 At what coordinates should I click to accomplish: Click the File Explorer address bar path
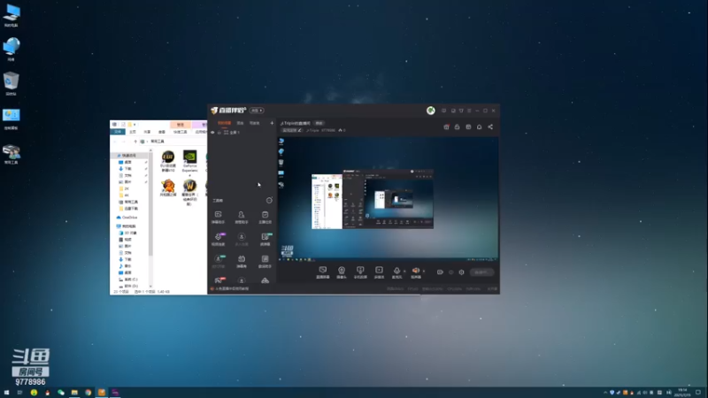158,142
